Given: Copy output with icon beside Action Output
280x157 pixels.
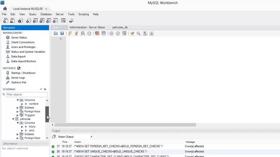Looking at the screenshot, I should [54, 137].
